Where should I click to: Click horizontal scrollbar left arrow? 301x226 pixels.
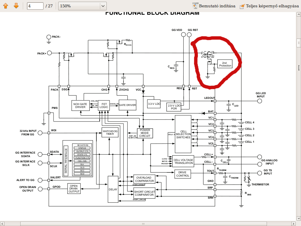click(x=2, y=224)
